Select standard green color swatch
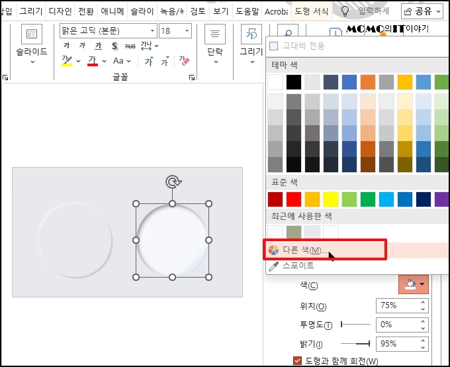This screenshot has width=450, height=367. [x=368, y=199]
